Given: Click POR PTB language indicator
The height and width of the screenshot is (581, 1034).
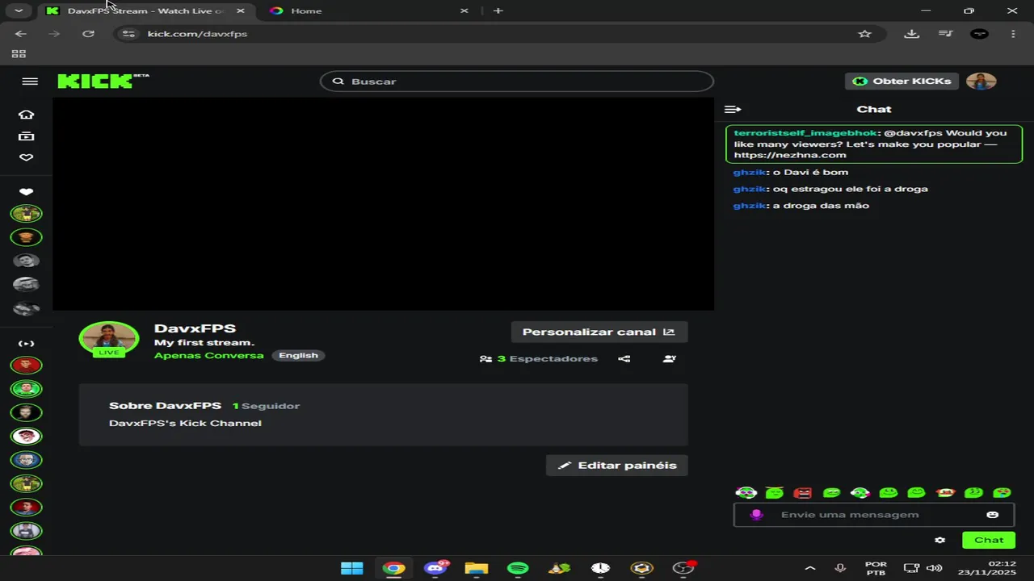Looking at the screenshot, I should pos(876,568).
